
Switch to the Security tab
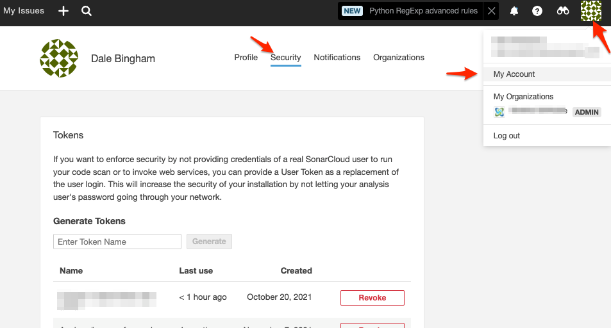pos(286,58)
